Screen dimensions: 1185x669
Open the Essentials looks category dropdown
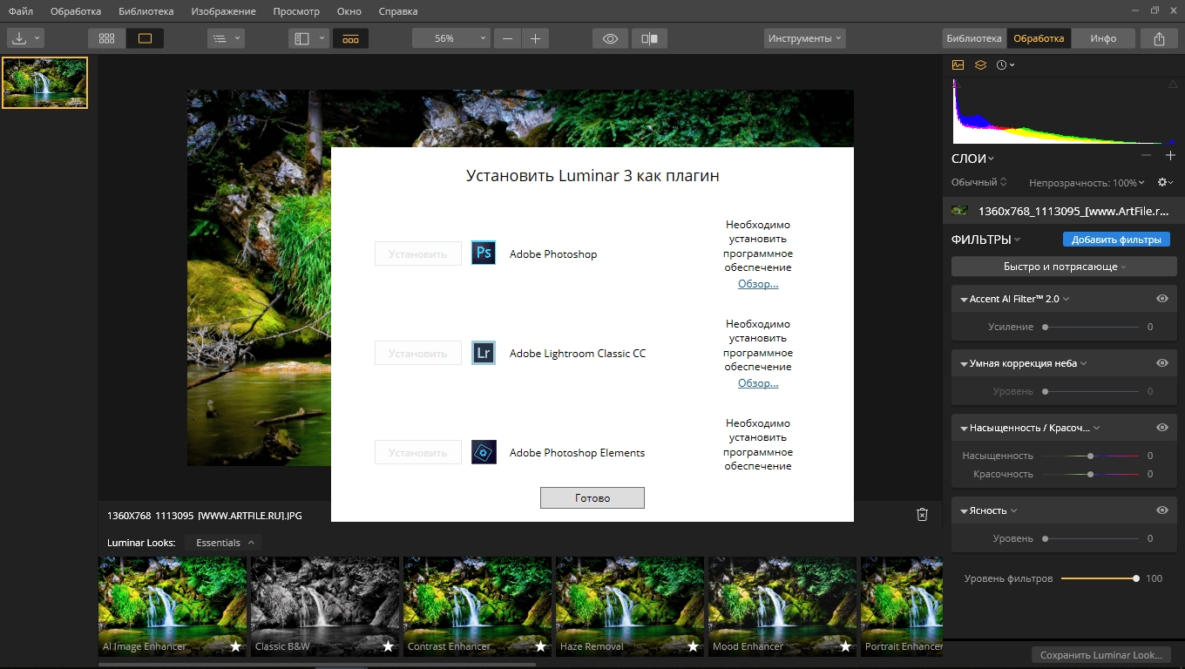click(224, 543)
